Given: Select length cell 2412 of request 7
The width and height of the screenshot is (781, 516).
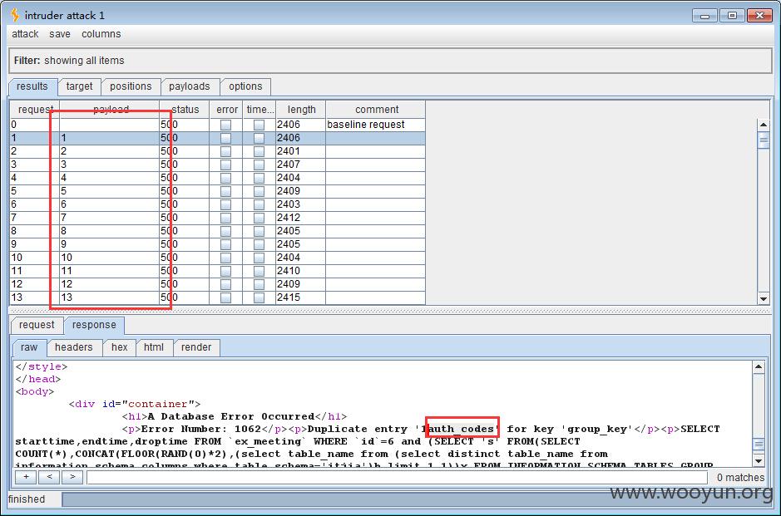Looking at the screenshot, I should tap(300, 218).
